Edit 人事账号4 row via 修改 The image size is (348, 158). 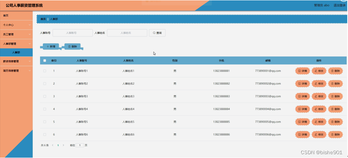click(319, 109)
